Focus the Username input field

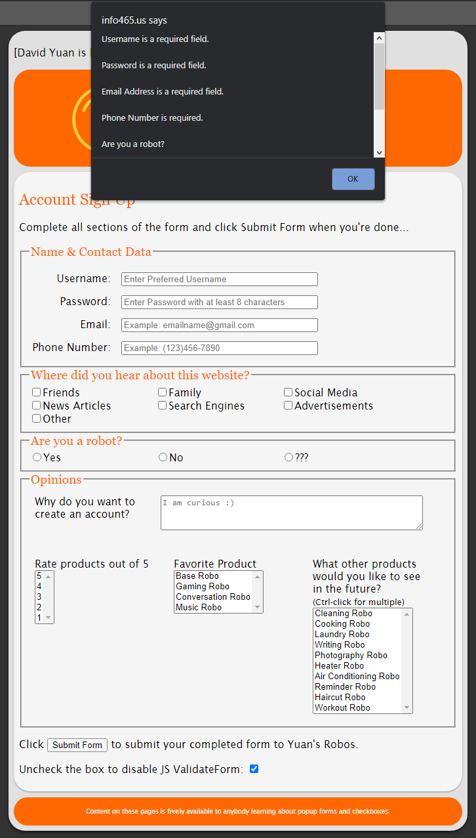[220, 279]
